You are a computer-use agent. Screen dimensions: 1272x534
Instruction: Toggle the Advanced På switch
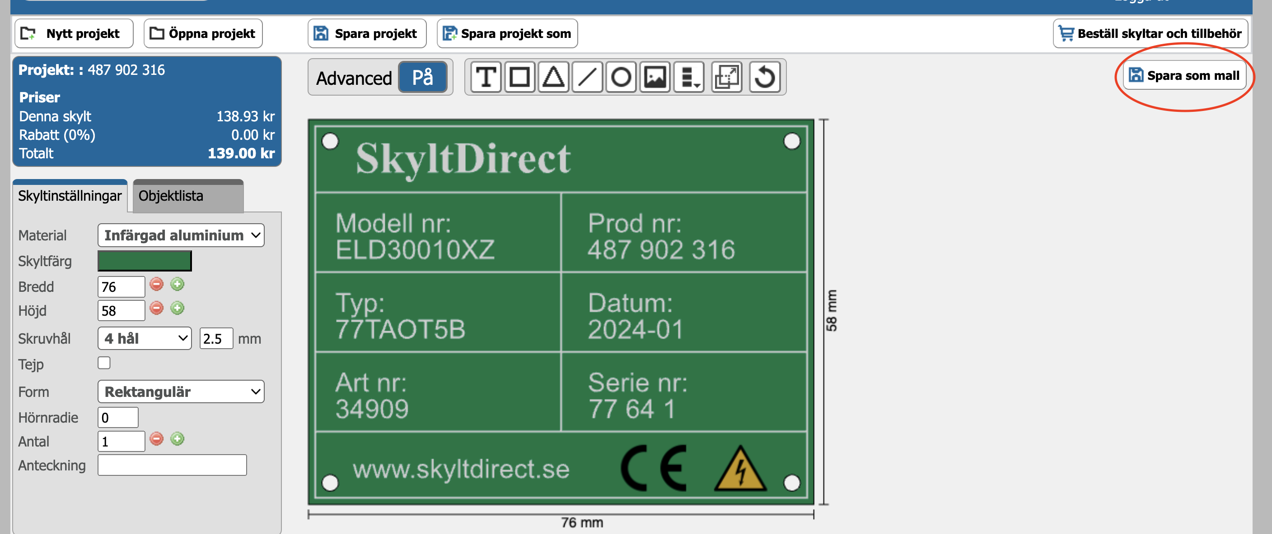pos(423,78)
